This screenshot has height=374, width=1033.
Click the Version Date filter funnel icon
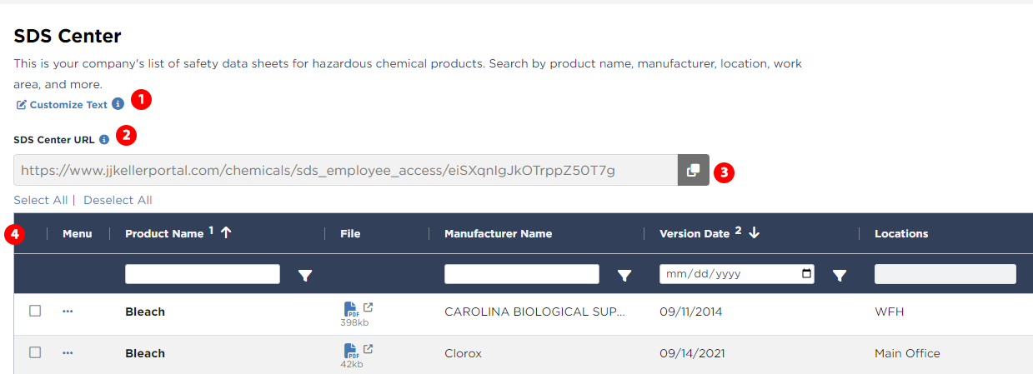840,275
